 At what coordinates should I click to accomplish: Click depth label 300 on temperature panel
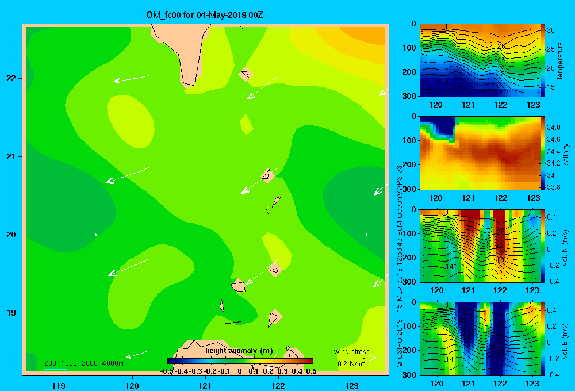tap(409, 96)
